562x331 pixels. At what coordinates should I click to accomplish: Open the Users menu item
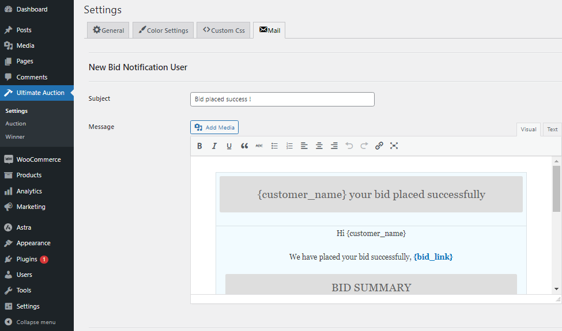tap(37, 275)
